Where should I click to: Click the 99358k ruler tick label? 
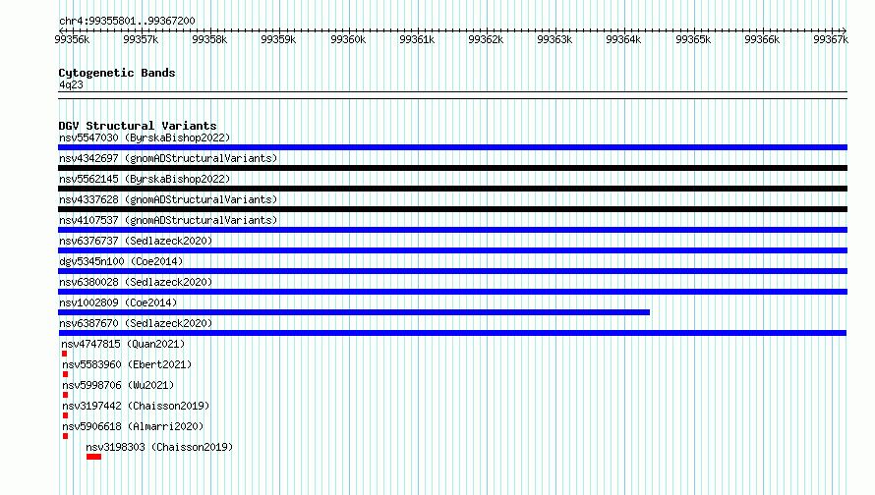[209, 39]
